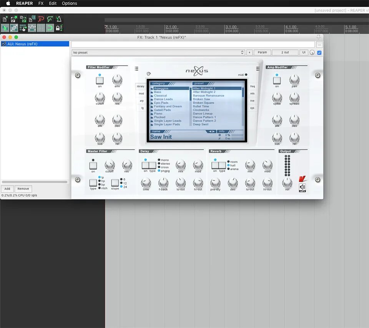Open the Single Layer Leads category folder
Image resolution: width=369 pixels, height=328 pixels.
(x=170, y=120)
